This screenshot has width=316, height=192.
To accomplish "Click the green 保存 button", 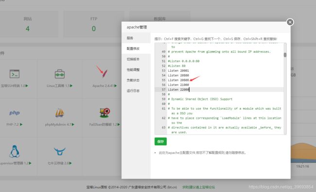I will pos(160,142).
